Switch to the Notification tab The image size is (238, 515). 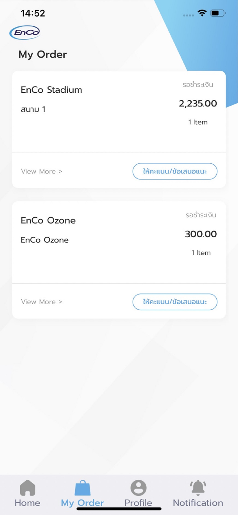coord(197,493)
